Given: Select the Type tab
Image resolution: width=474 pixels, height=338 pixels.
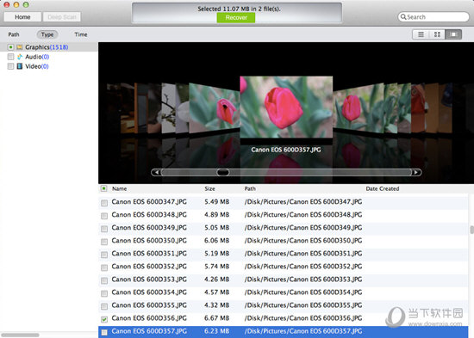Looking at the screenshot, I should 47,34.
